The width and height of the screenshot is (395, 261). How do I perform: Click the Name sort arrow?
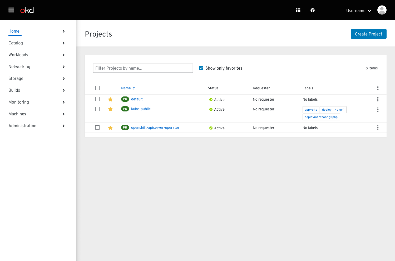point(134,88)
